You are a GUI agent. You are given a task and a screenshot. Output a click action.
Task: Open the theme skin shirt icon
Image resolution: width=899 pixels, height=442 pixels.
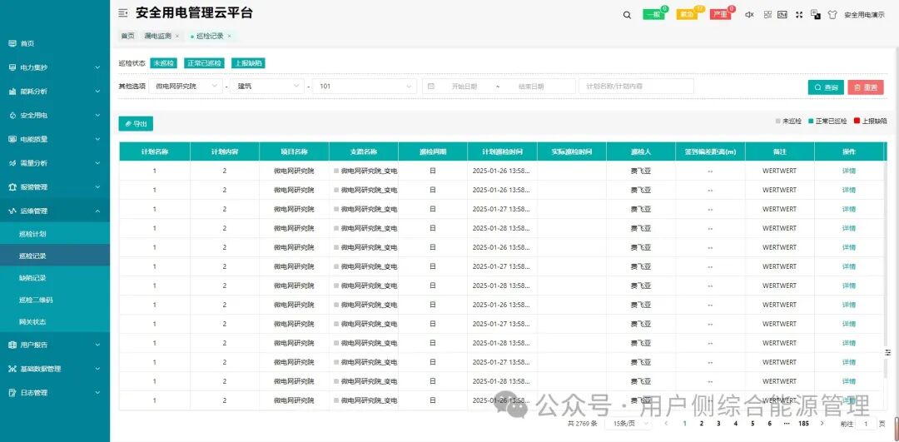tap(832, 15)
